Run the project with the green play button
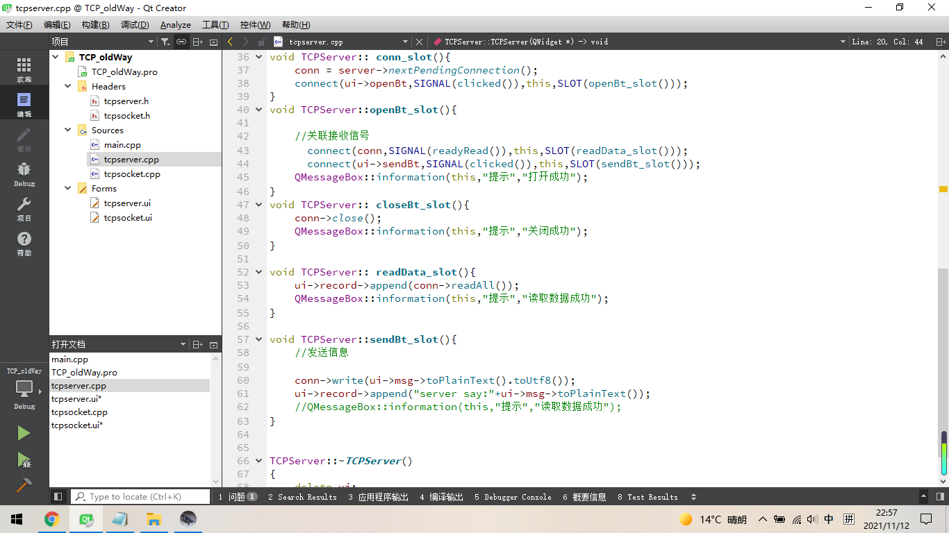Viewport: 949px width, 533px height. coord(24,433)
